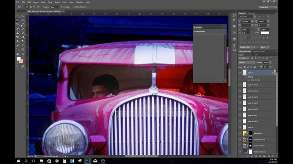Open the font family dropdown
This screenshot has width=293, height=164.
(255, 17)
